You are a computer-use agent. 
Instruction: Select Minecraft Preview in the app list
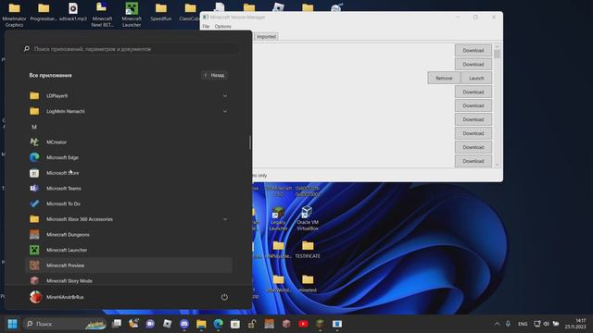point(129,265)
